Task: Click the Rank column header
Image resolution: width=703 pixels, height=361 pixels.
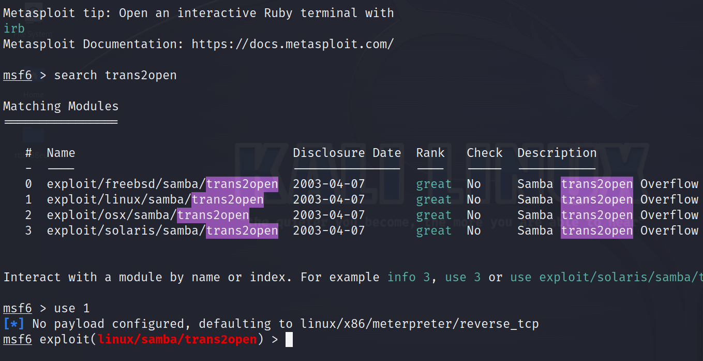Action: tap(430, 153)
